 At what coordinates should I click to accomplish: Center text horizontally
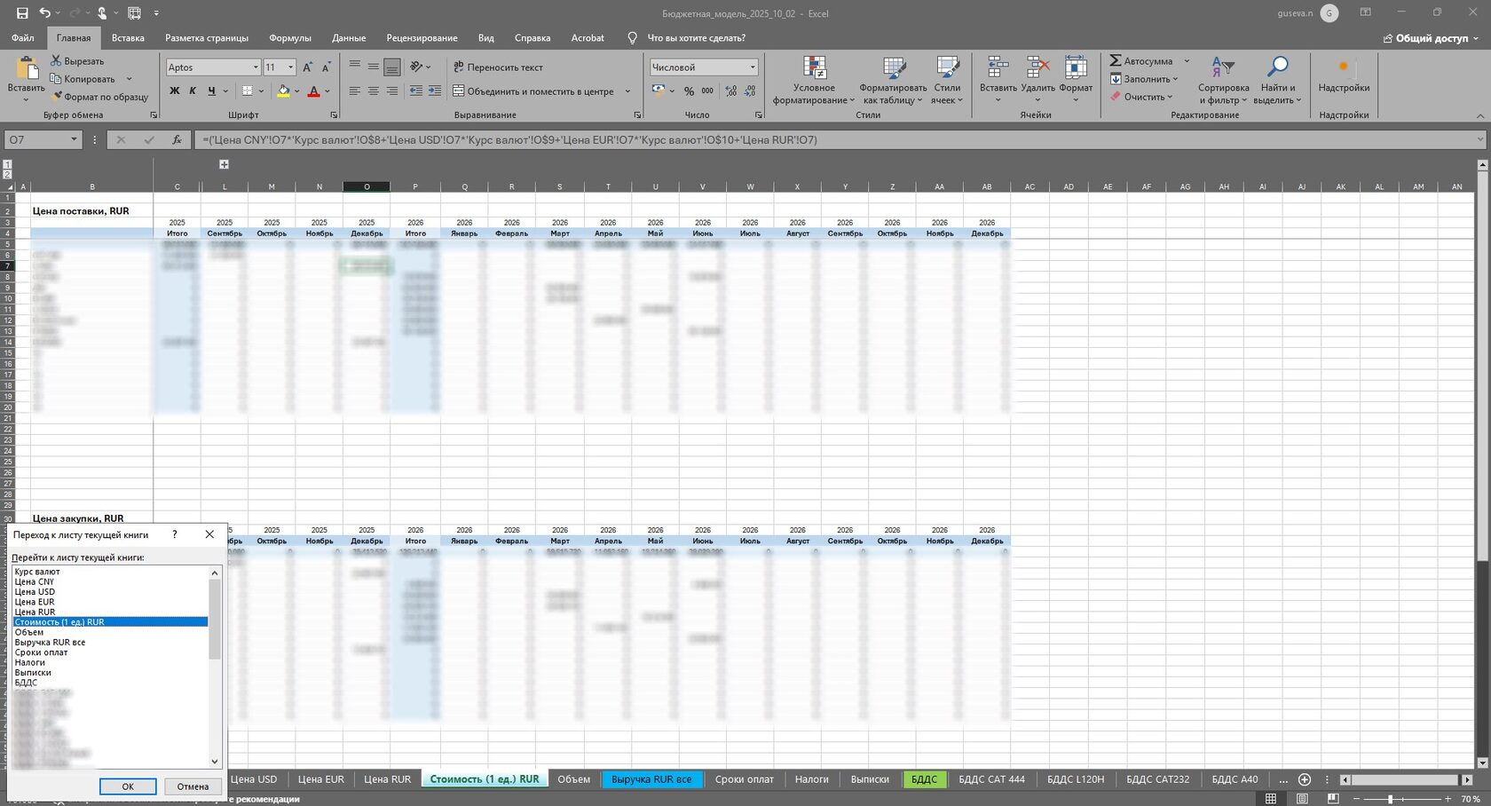click(x=374, y=91)
